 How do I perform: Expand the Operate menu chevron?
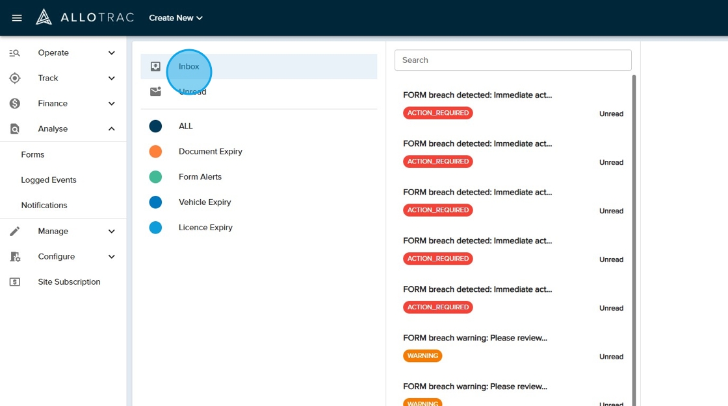coord(112,53)
